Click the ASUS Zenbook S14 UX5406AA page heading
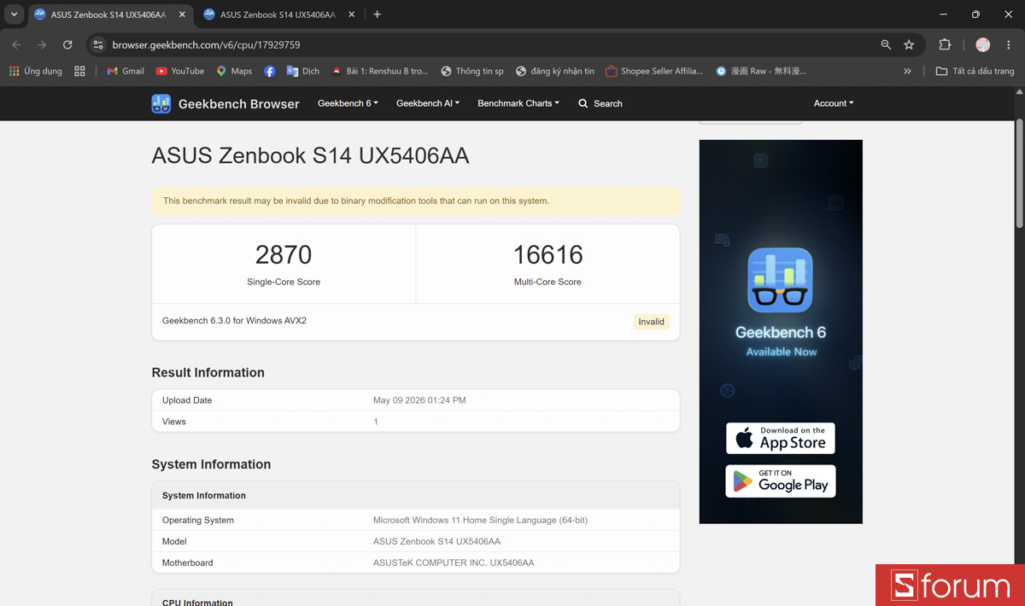 (310, 155)
